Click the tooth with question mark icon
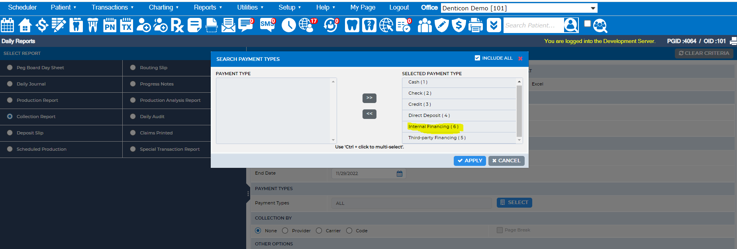Image resolution: width=737 pixels, height=249 pixels. point(369,25)
